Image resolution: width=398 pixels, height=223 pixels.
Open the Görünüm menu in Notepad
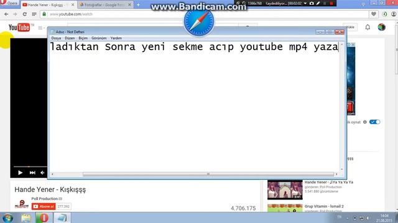99,38
